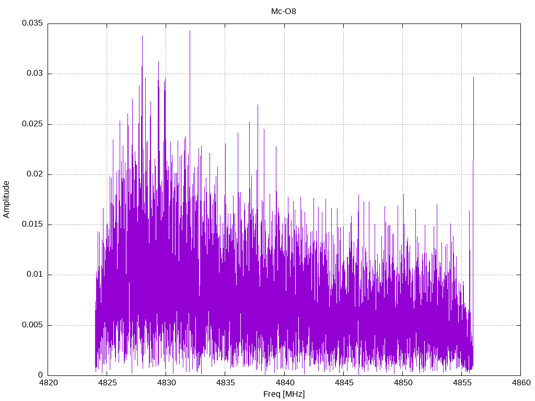Click the 4835 x-axis tick label
535x401 pixels.
[225, 383]
